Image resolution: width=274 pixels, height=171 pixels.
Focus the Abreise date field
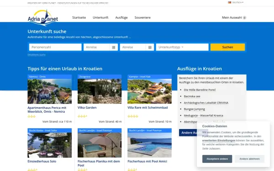click(x=132, y=47)
